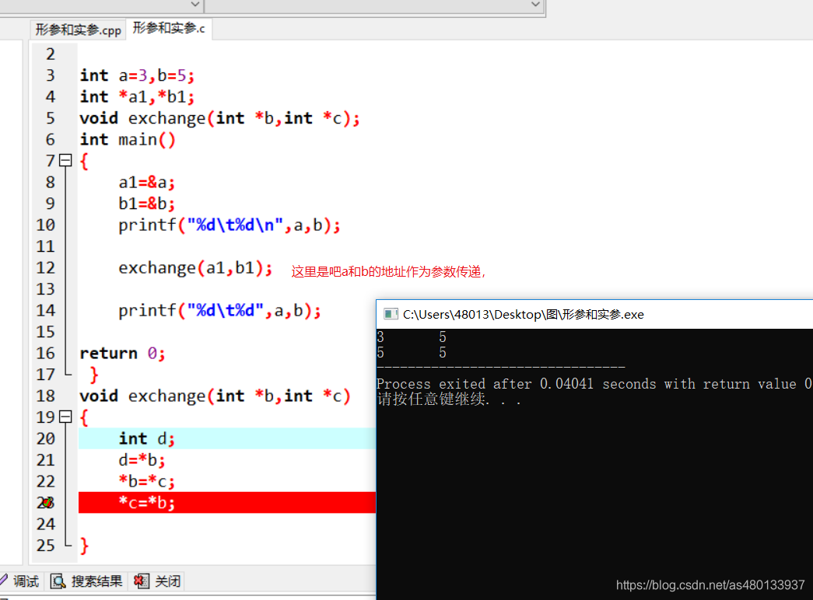The width and height of the screenshot is (813, 600).
Task: Click the 'b1=&b;' statement
Action: click(147, 204)
